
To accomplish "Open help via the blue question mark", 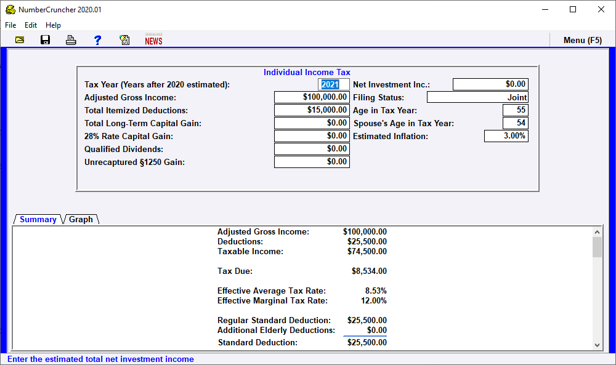I will (97, 40).
